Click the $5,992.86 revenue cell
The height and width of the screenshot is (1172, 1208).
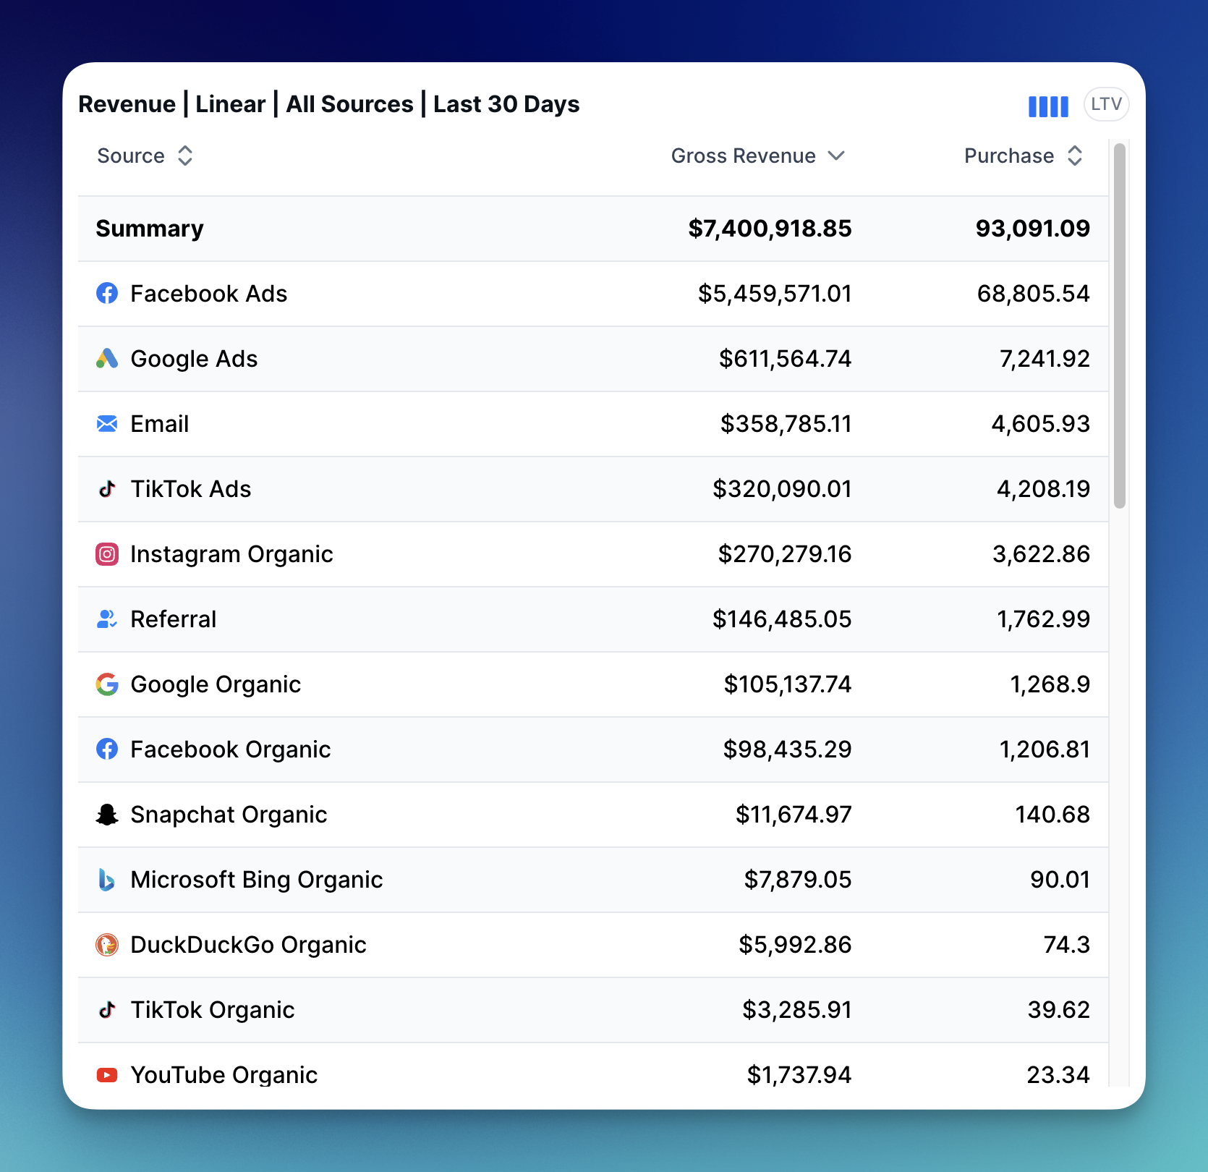[x=795, y=945]
